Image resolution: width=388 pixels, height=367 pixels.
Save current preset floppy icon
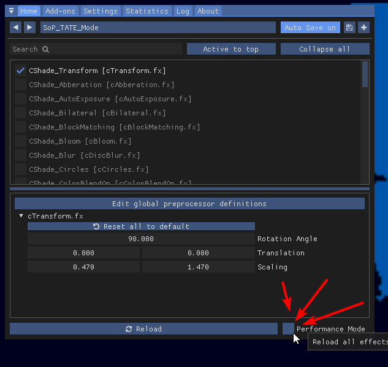click(x=349, y=28)
